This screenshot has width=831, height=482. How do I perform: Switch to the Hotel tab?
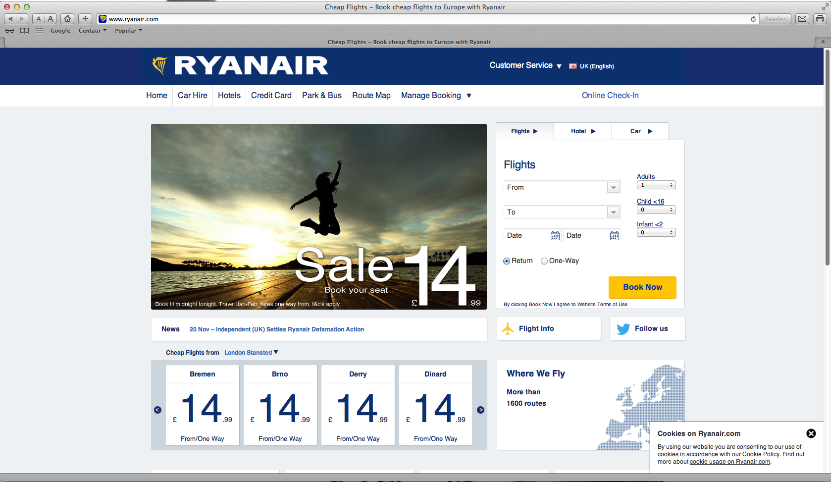tap(582, 131)
